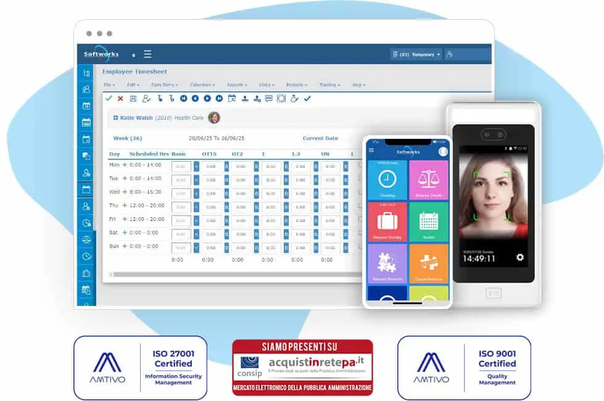The image size is (604, 401).
Task: Click the speech bubble comments toolbar icon
Action: pos(269,99)
